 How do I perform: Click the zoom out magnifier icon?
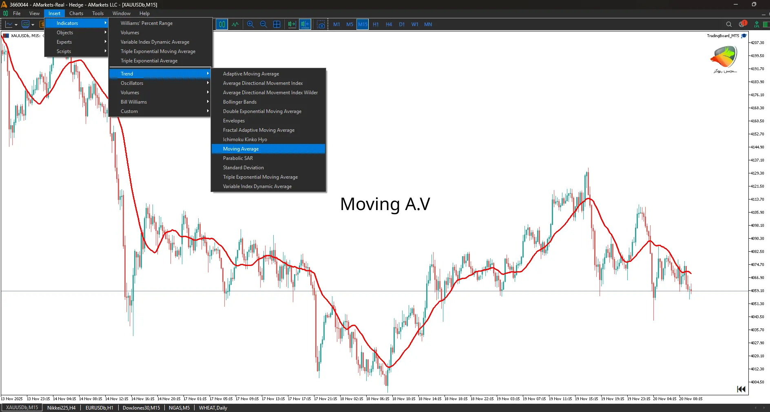point(263,24)
